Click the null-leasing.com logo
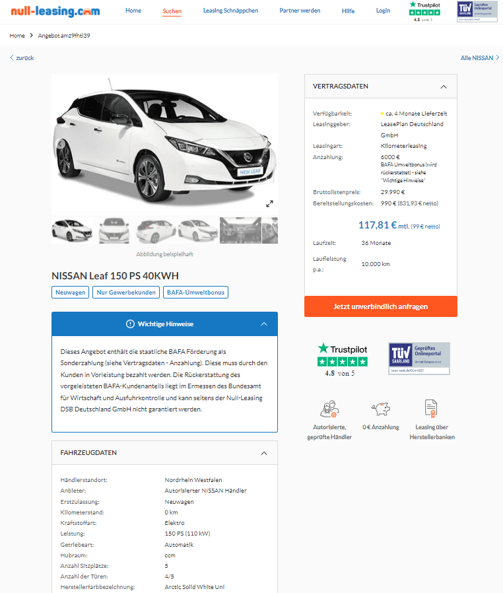Screen dimensions: 503x593 tap(55, 11)
